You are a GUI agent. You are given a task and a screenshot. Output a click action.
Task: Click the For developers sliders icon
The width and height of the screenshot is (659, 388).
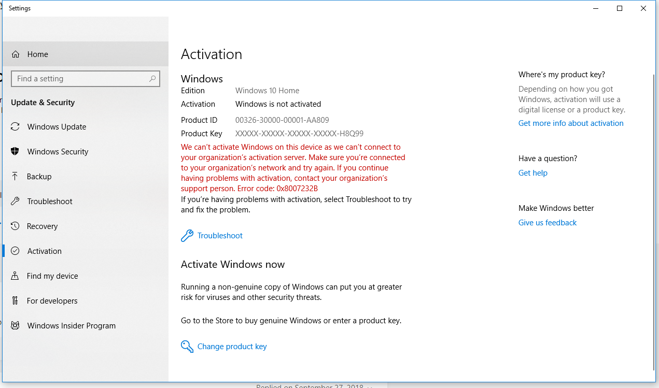(x=16, y=301)
